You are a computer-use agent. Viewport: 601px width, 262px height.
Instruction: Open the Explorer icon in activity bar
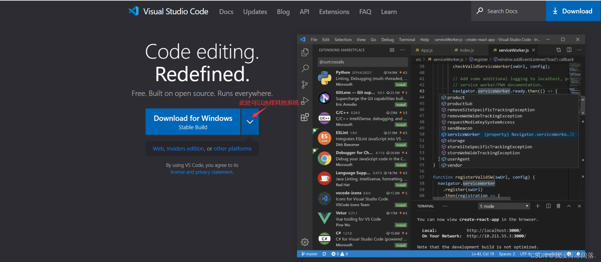point(305,52)
